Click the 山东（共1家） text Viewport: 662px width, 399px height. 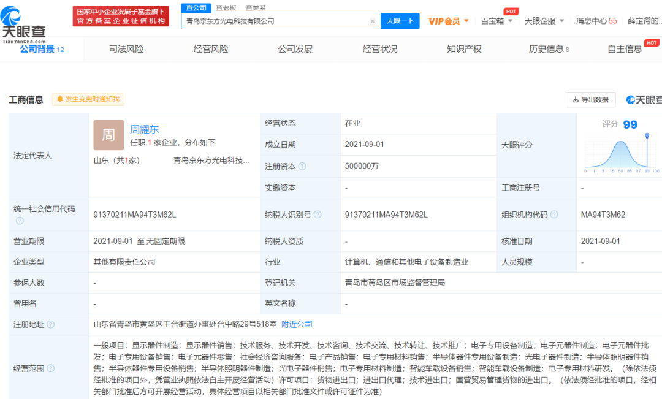pos(116,161)
